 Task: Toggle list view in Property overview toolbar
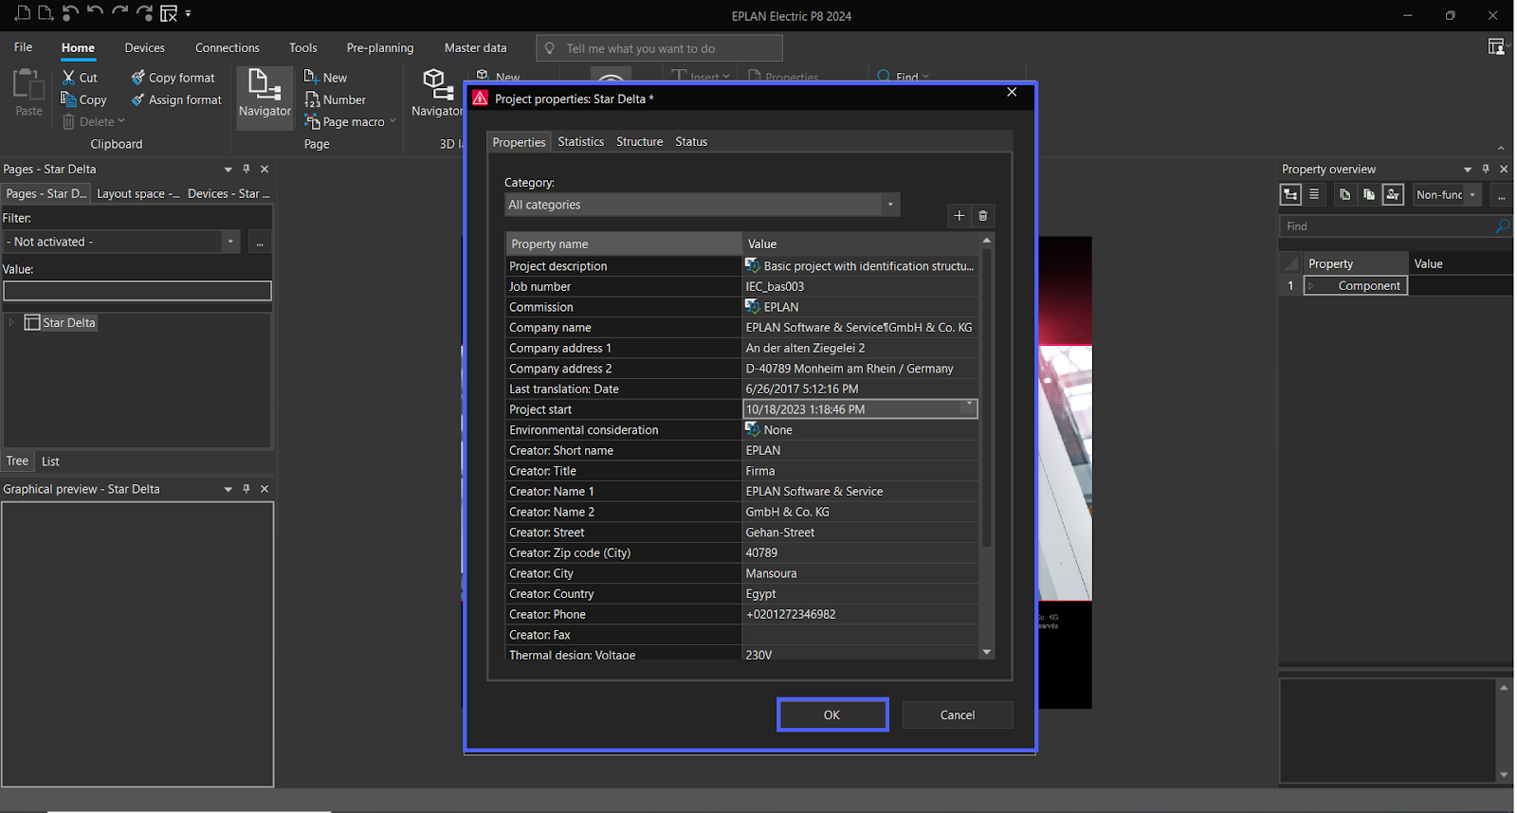coord(1314,194)
